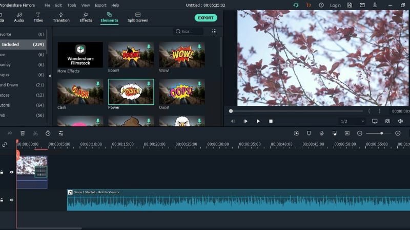
Task: Zoom out timeline with the minus icon
Action: pyautogui.click(x=360, y=133)
